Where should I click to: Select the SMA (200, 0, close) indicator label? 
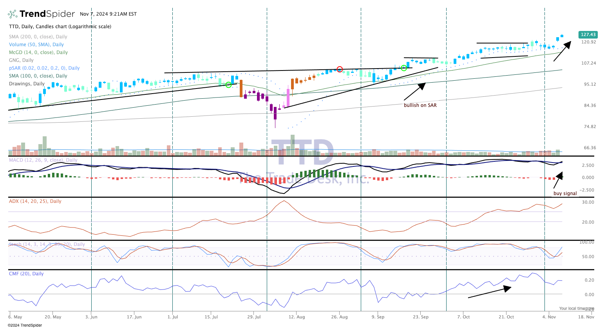pos(38,37)
